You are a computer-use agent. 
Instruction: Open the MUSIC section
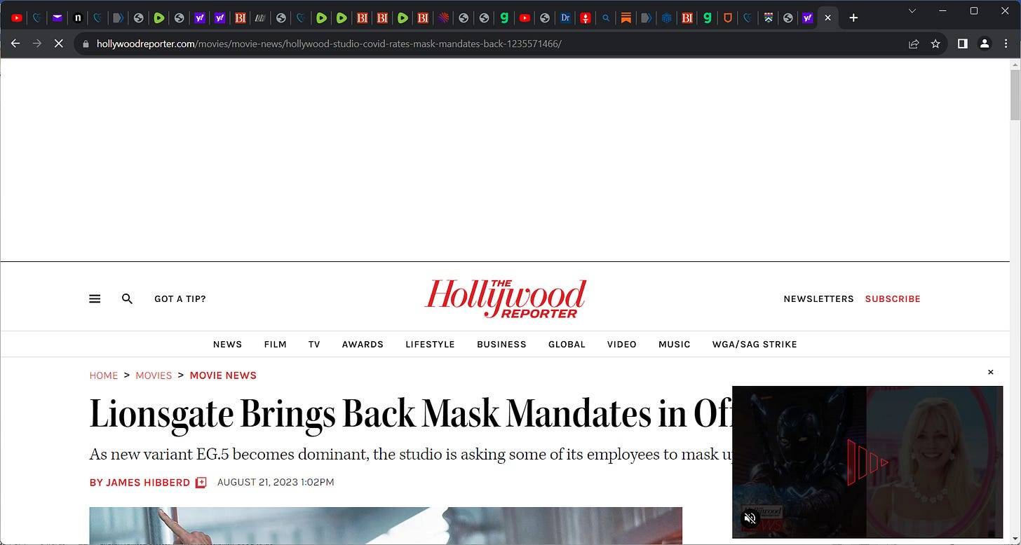pyautogui.click(x=675, y=344)
